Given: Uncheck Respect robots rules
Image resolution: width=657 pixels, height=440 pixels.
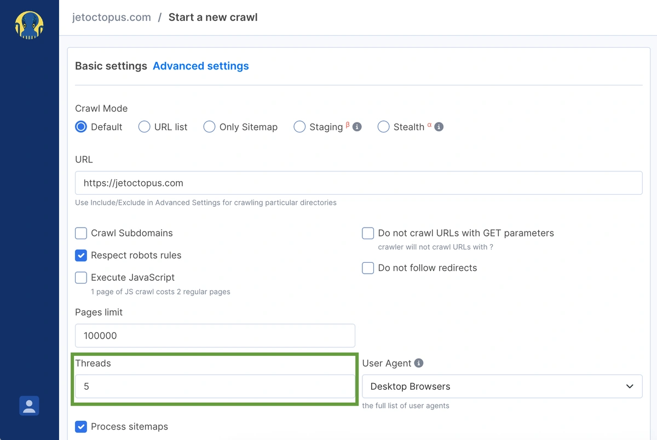Looking at the screenshot, I should tap(81, 256).
